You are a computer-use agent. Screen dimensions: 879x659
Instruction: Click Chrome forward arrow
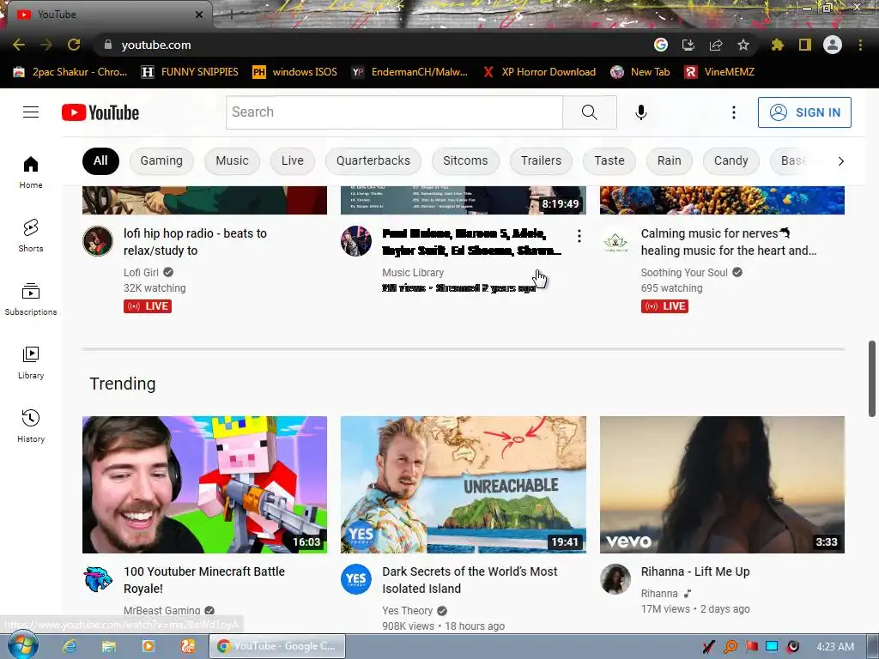point(46,45)
